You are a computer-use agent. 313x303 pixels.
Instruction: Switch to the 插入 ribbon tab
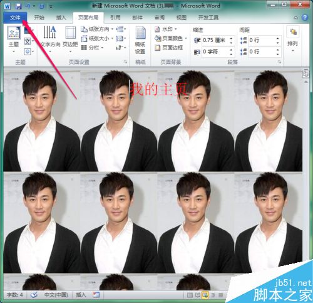click(x=61, y=18)
